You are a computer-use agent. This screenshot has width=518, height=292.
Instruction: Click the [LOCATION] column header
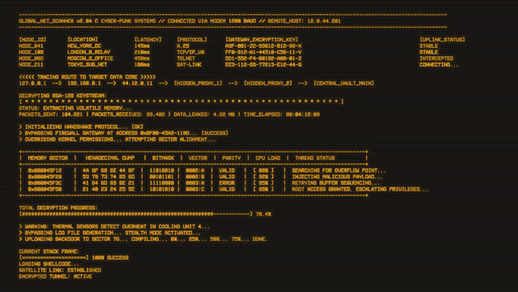click(83, 40)
